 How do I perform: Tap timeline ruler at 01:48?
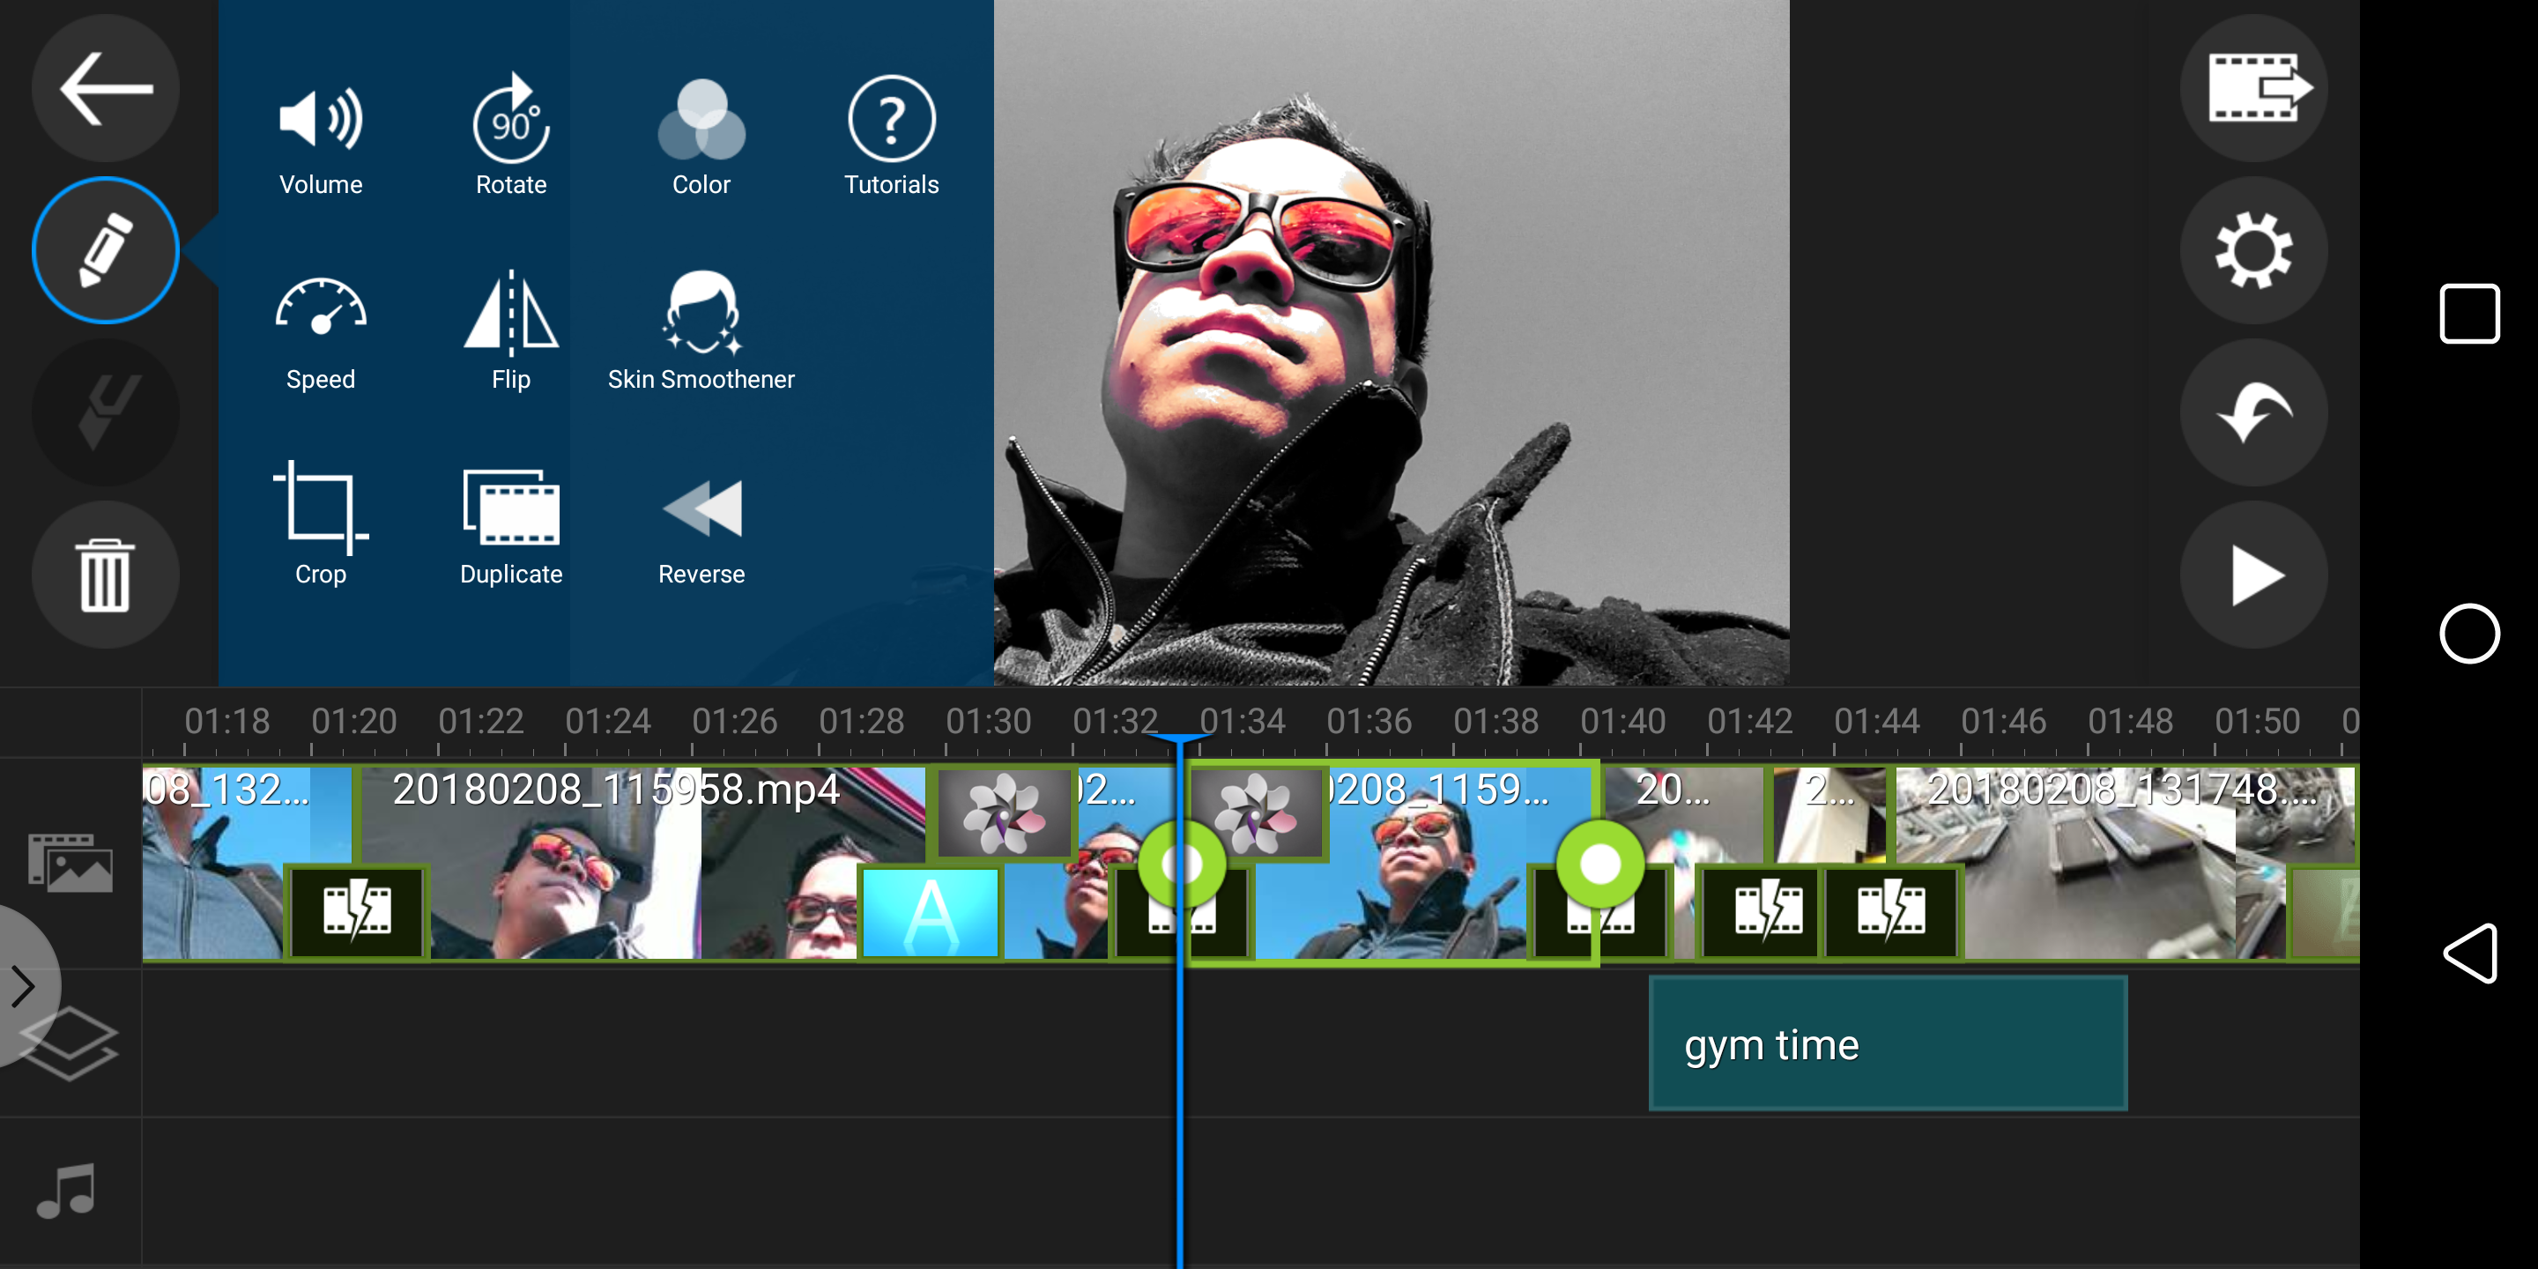[2130, 723]
